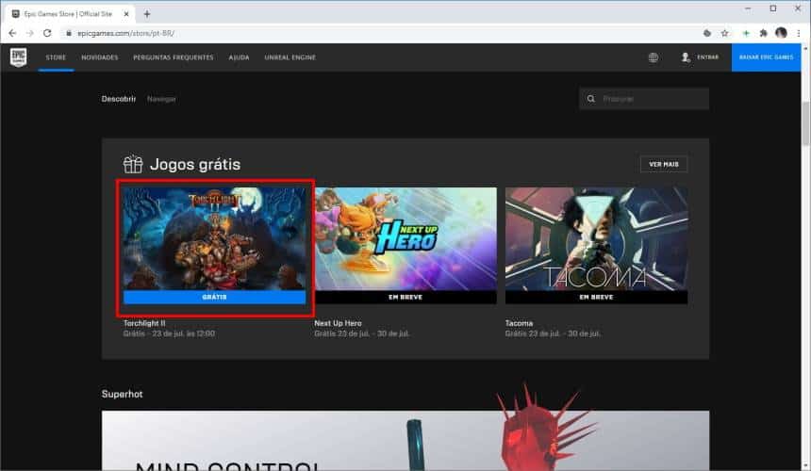Click Torchlight II free date text
The width and height of the screenshot is (811, 471).
[169, 333]
